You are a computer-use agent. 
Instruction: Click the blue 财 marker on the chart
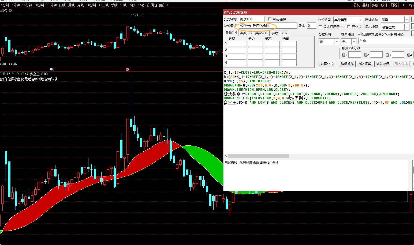coord(52,69)
